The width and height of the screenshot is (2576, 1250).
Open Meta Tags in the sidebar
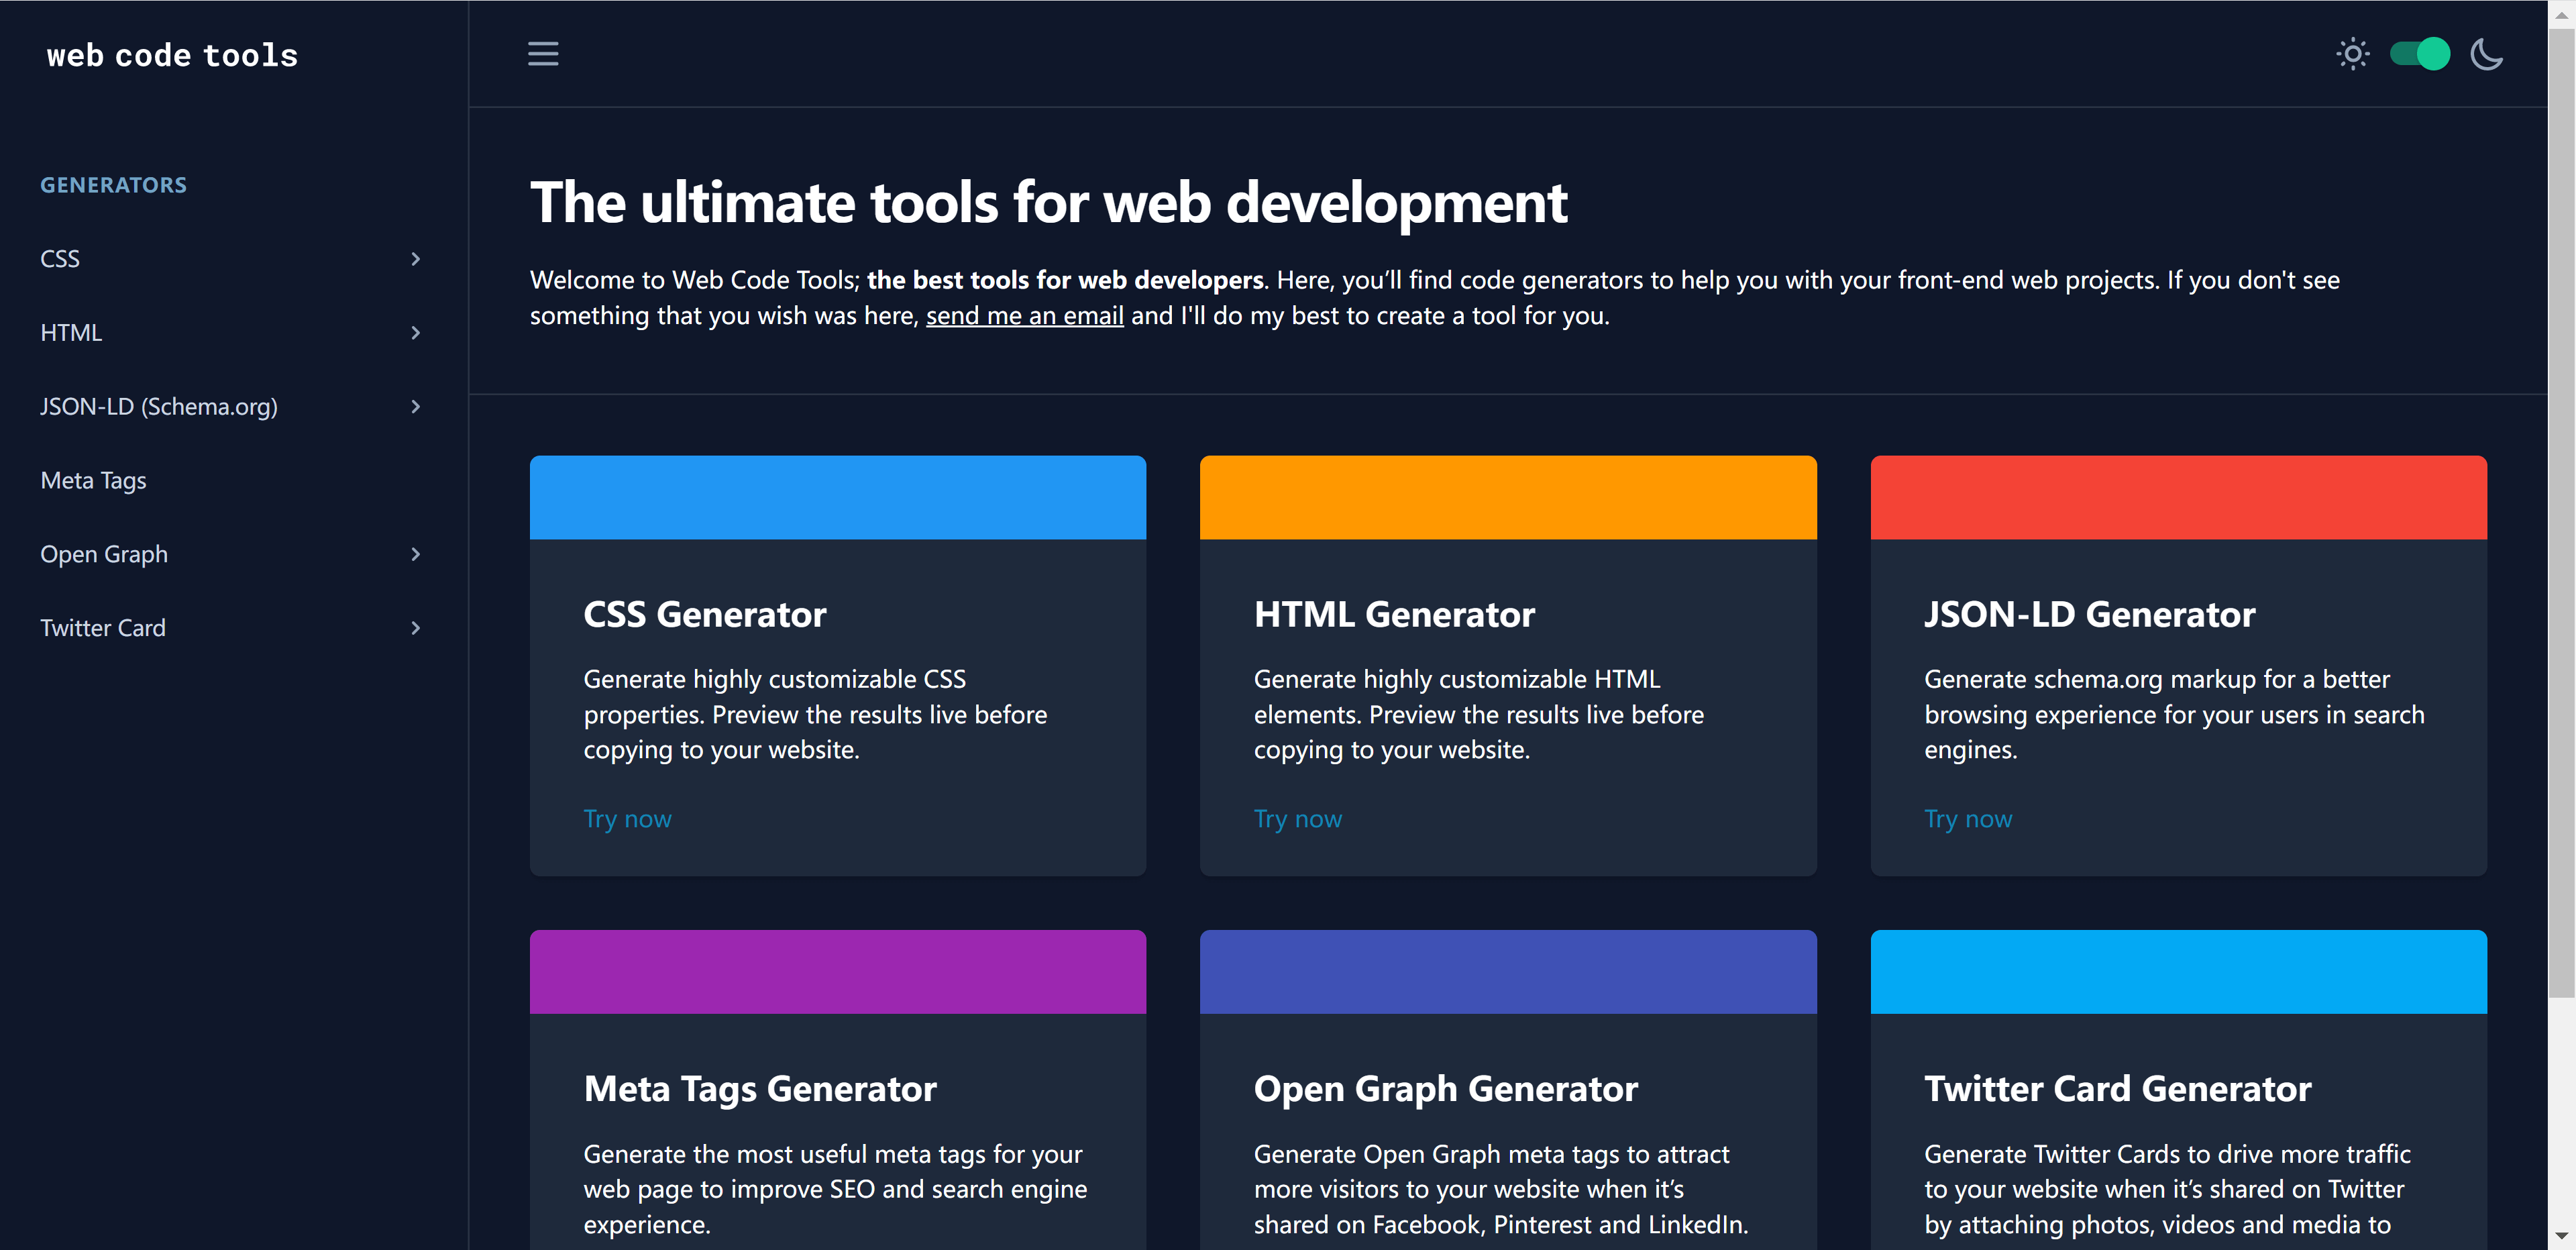point(93,481)
